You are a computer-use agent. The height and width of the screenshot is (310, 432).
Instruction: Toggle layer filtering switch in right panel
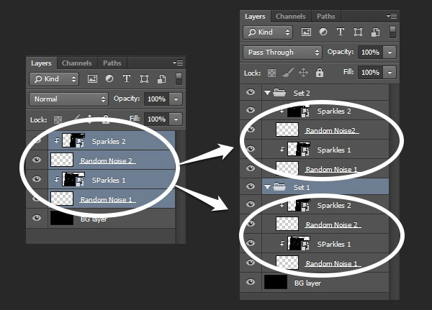tap(392, 32)
